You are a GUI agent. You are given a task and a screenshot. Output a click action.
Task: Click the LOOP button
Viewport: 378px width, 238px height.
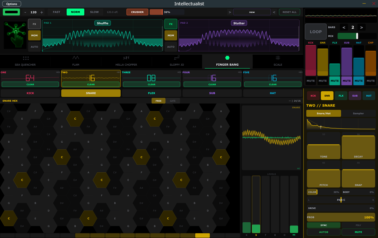(x=315, y=32)
